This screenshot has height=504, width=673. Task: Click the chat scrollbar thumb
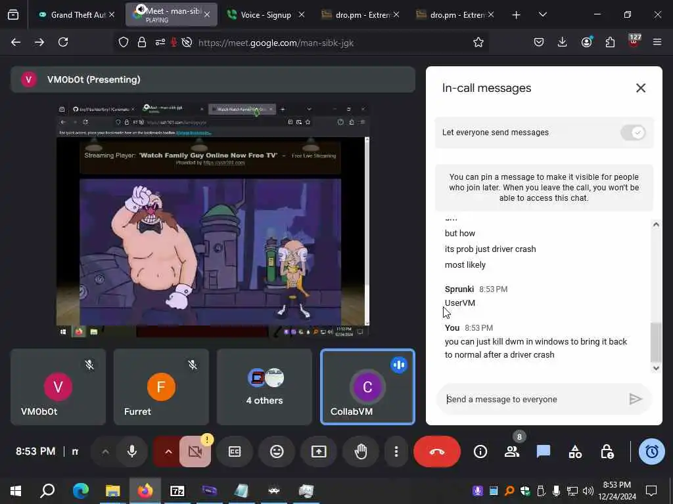point(656,343)
